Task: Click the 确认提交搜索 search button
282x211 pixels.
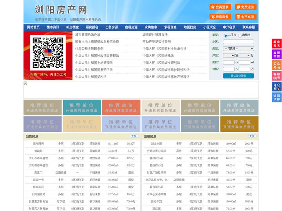Action: coord(239,76)
